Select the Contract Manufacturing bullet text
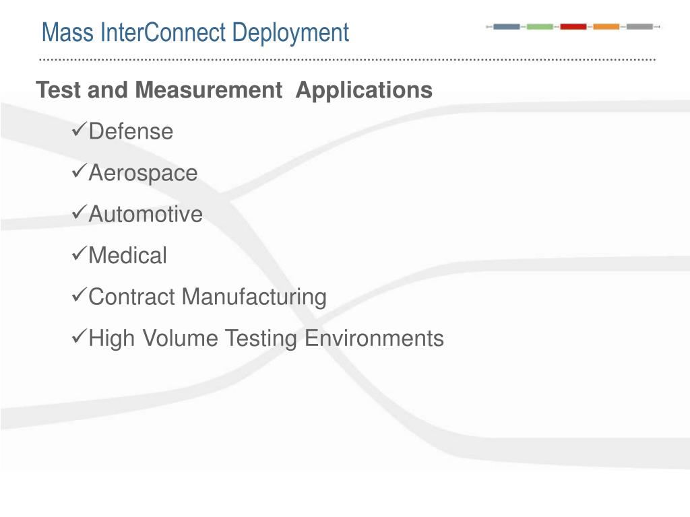This screenshot has width=690, height=517. [208, 297]
